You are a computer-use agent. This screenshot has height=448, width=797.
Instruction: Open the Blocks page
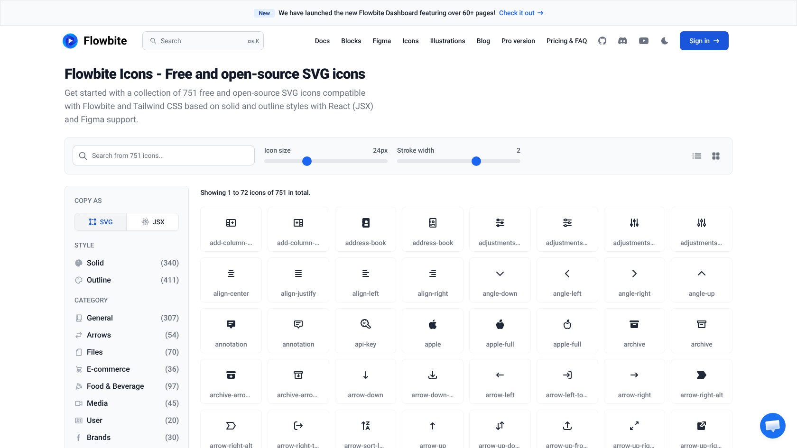pos(351,41)
